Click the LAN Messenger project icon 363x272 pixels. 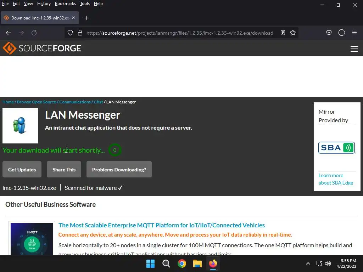point(20,126)
